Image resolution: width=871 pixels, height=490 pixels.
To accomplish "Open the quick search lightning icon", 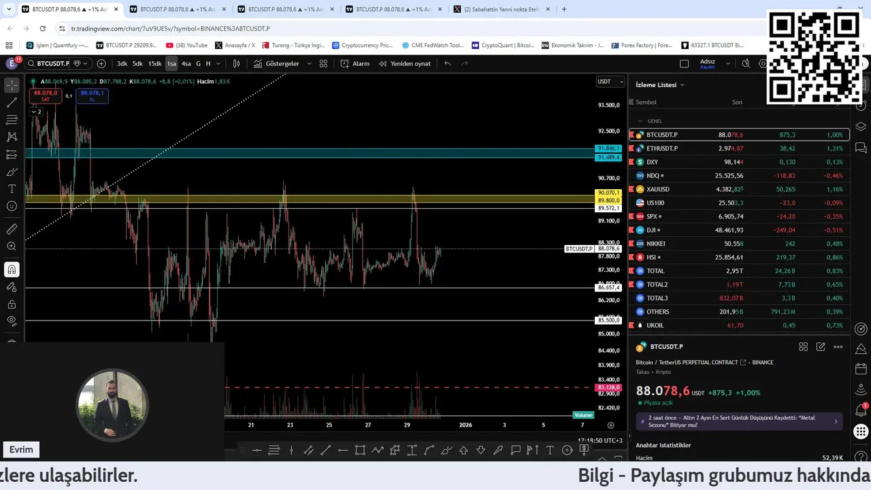I will [746, 63].
